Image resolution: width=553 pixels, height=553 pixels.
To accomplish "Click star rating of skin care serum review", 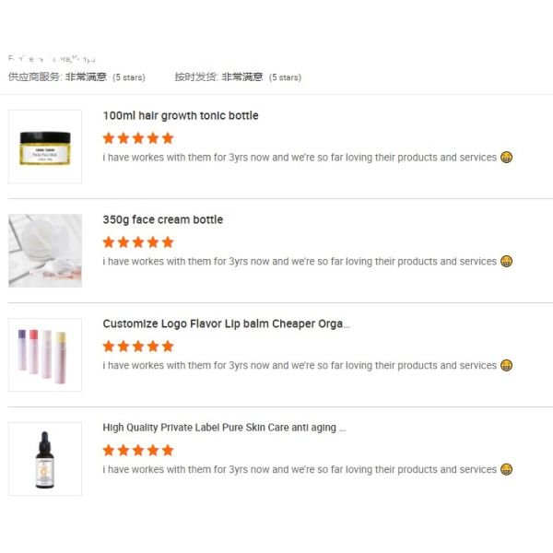I will coord(138,451).
